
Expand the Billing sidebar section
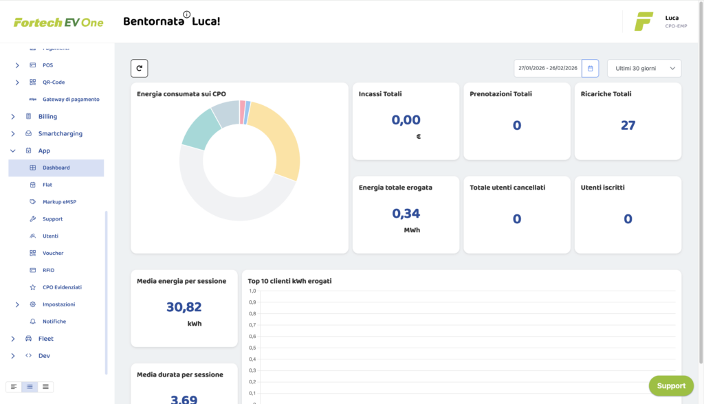tap(12, 117)
